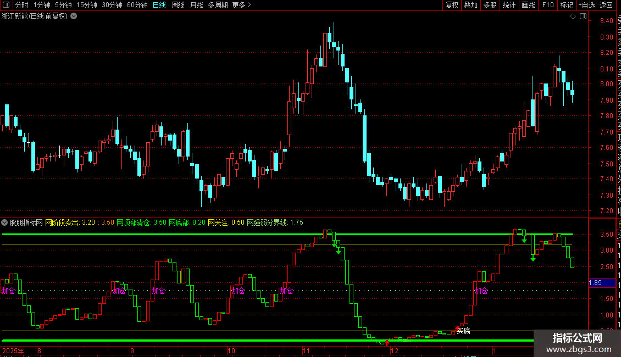Click the 3.50 indicator axis label

click(606, 235)
